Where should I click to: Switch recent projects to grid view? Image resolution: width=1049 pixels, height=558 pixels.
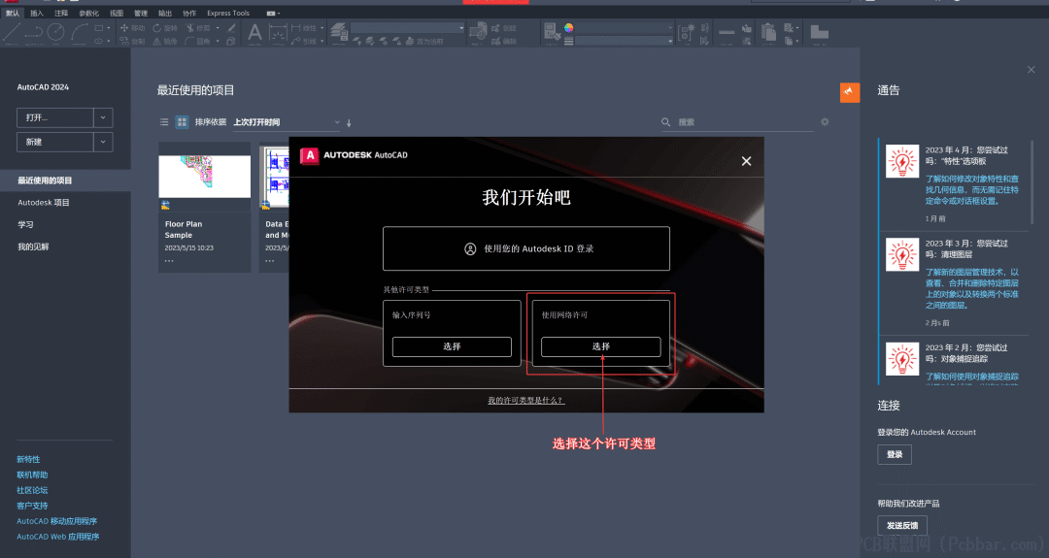pyautogui.click(x=182, y=122)
